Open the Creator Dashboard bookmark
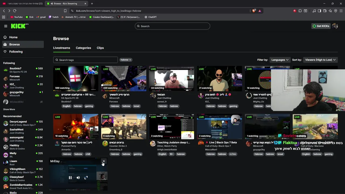Image resolution: width=345 pixels, height=194 pixels. click(101, 17)
